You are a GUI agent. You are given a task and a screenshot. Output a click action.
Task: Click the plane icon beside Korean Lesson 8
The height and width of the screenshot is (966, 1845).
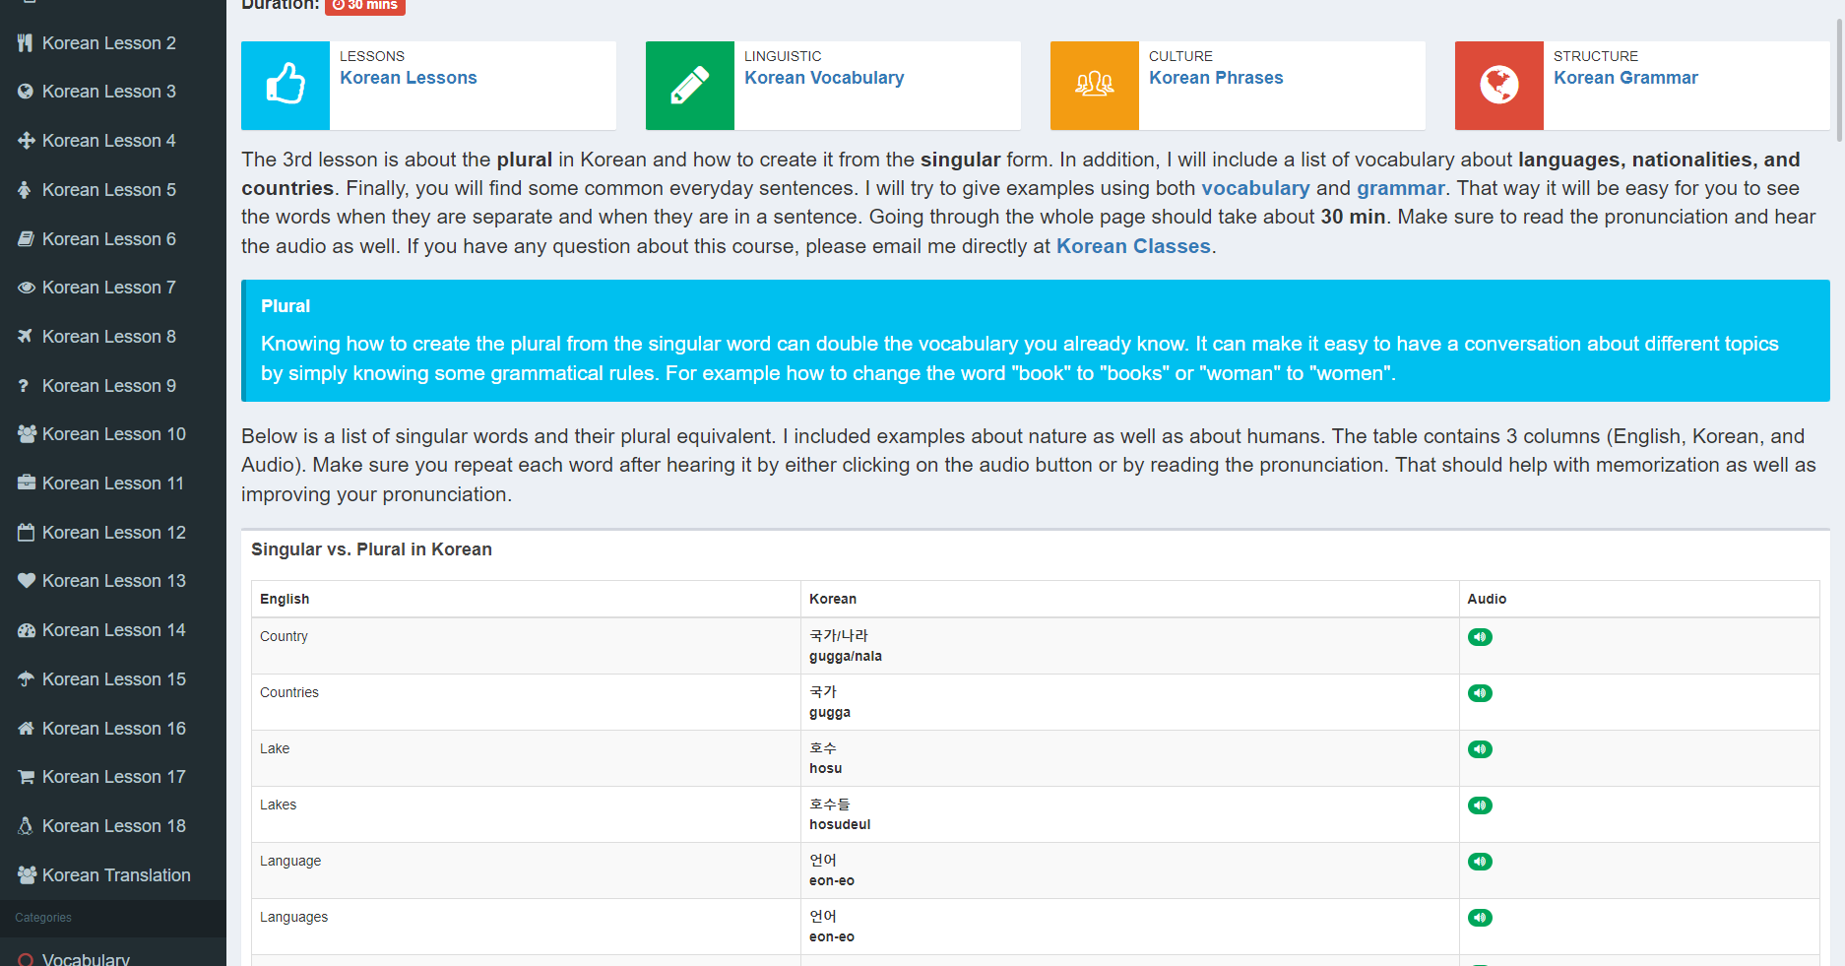(x=25, y=336)
